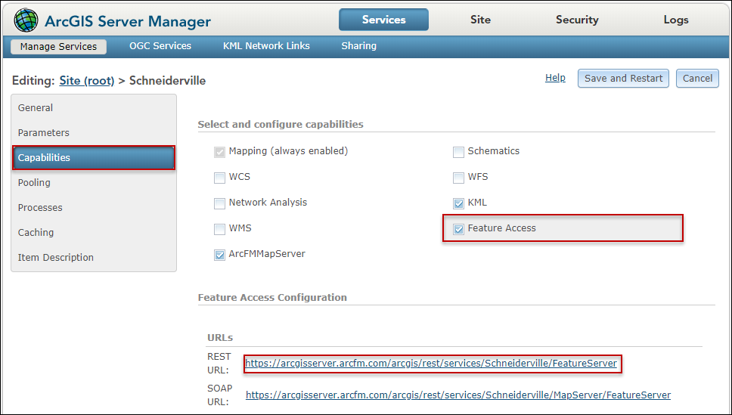Open the Services tab

tap(383, 20)
